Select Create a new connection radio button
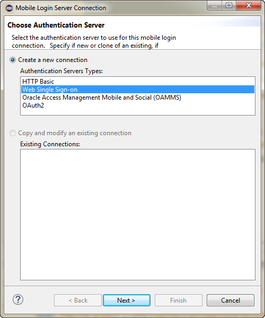The height and width of the screenshot is (318, 265). (13, 60)
